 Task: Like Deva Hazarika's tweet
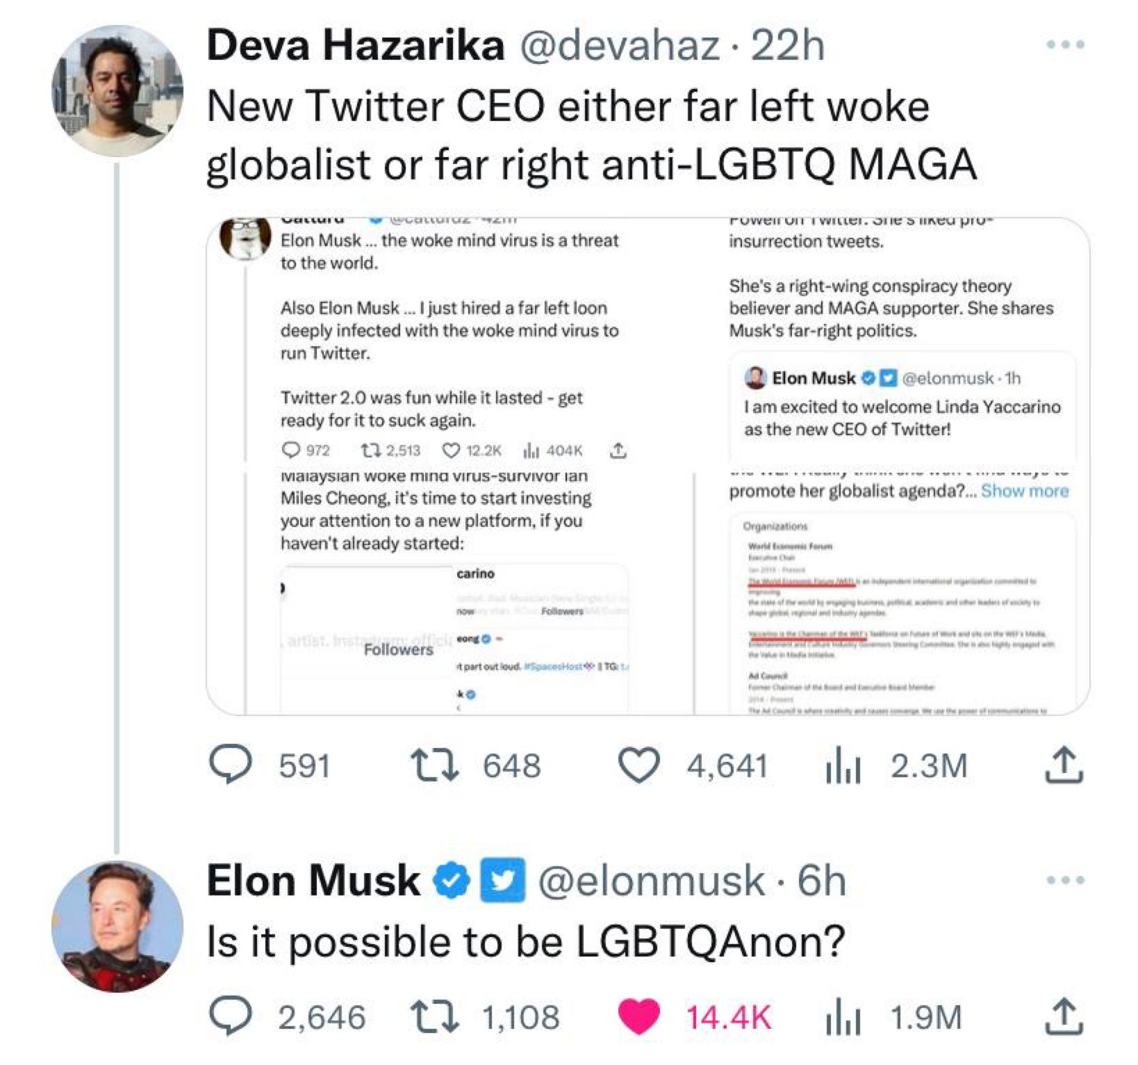pyautogui.click(x=638, y=765)
